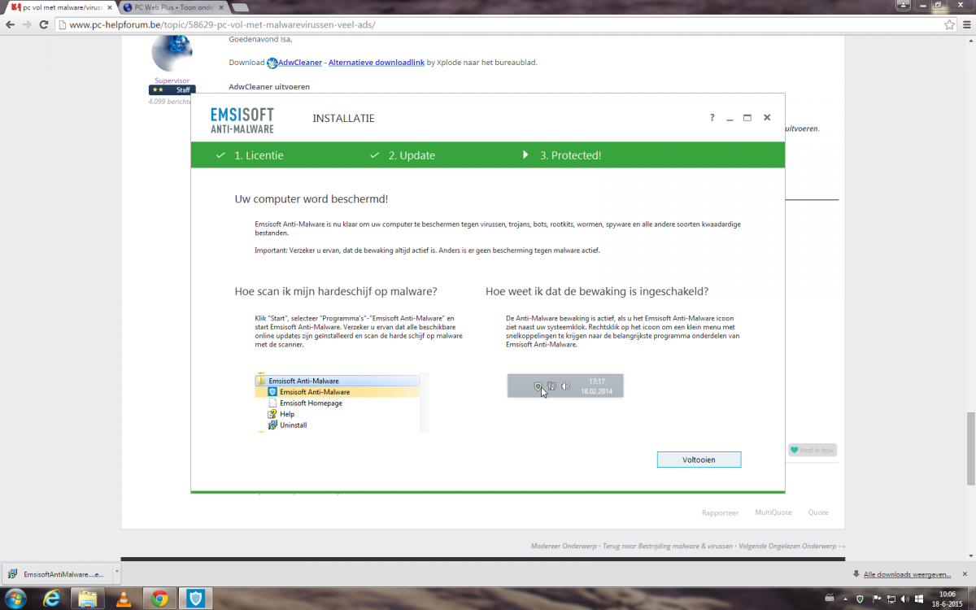This screenshot has height=610, width=976.
Task: Open the Windows Start menu
Action: click(15, 599)
